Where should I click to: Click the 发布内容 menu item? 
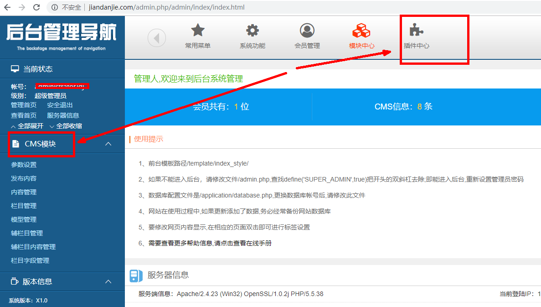24,178
